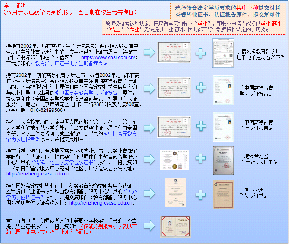Image resolution: width=289 pixels, height=244 pixels.
Task: Click the 国外学历学位认证书 sample image
Action: pyautogui.click(x=223, y=194)
